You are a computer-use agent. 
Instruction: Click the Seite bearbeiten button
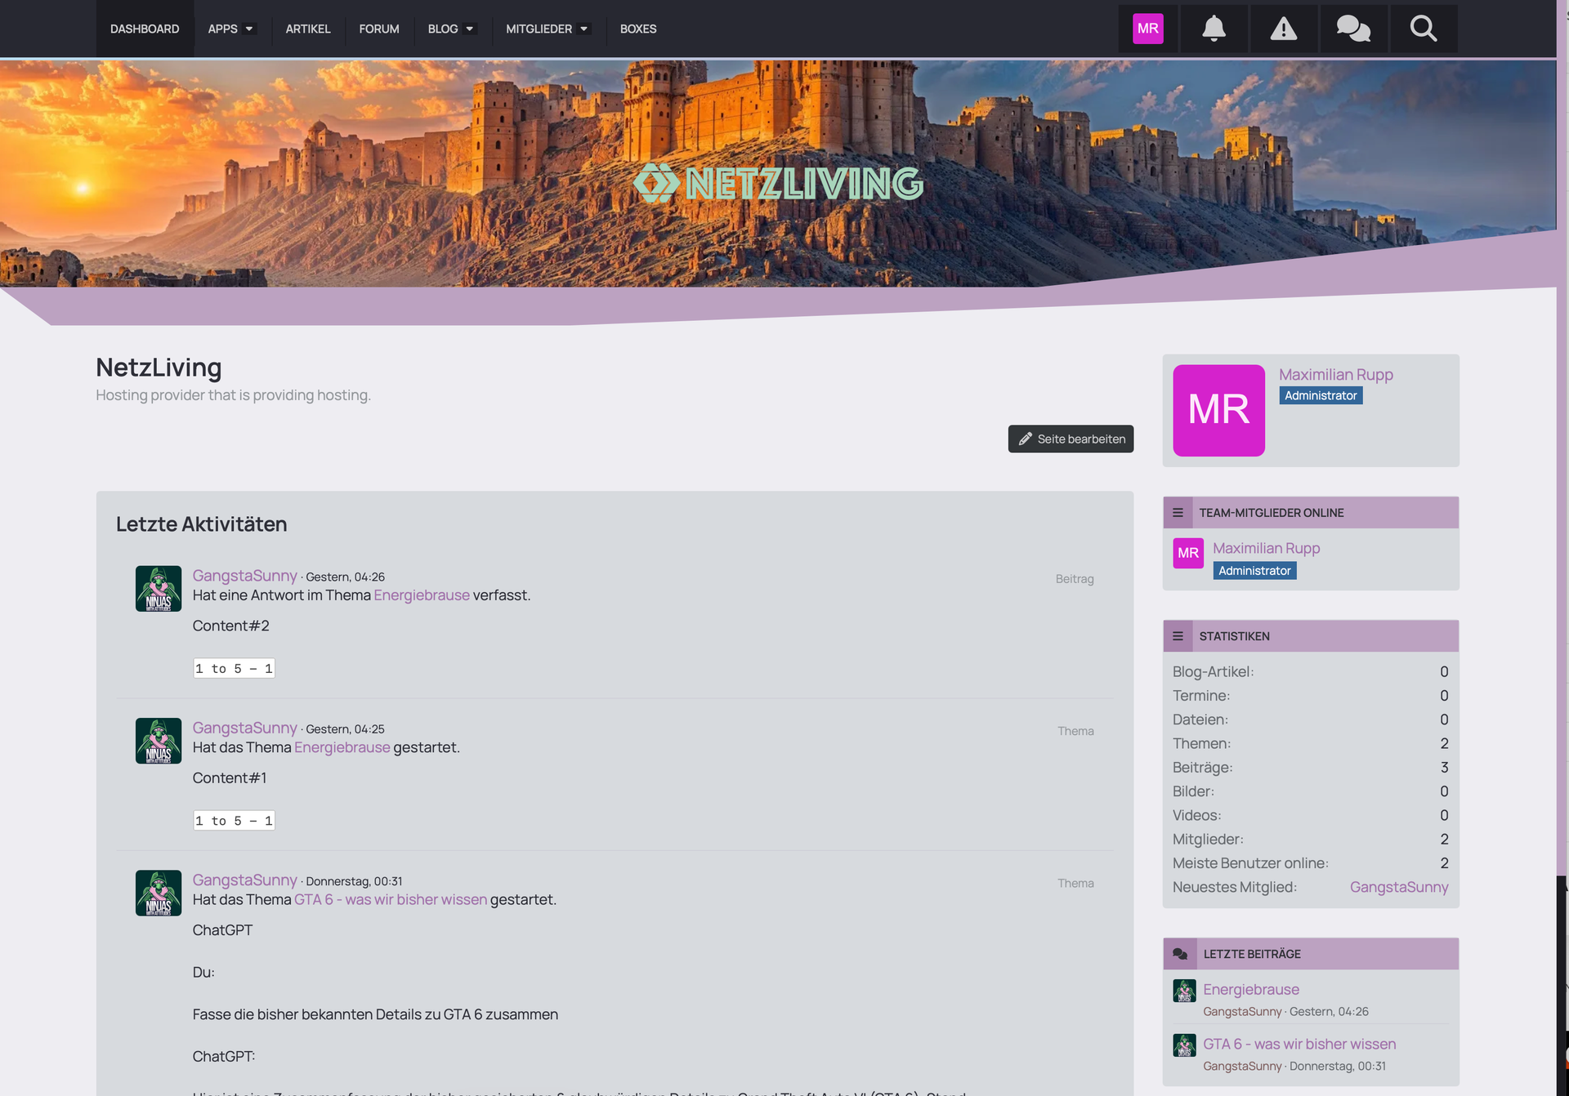pos(1071,439)
